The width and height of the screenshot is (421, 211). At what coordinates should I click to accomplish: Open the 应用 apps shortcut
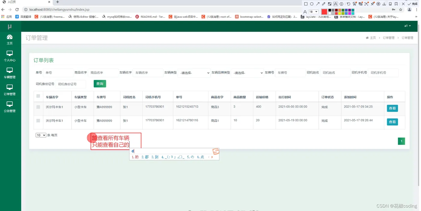click(x=7, y=17)
